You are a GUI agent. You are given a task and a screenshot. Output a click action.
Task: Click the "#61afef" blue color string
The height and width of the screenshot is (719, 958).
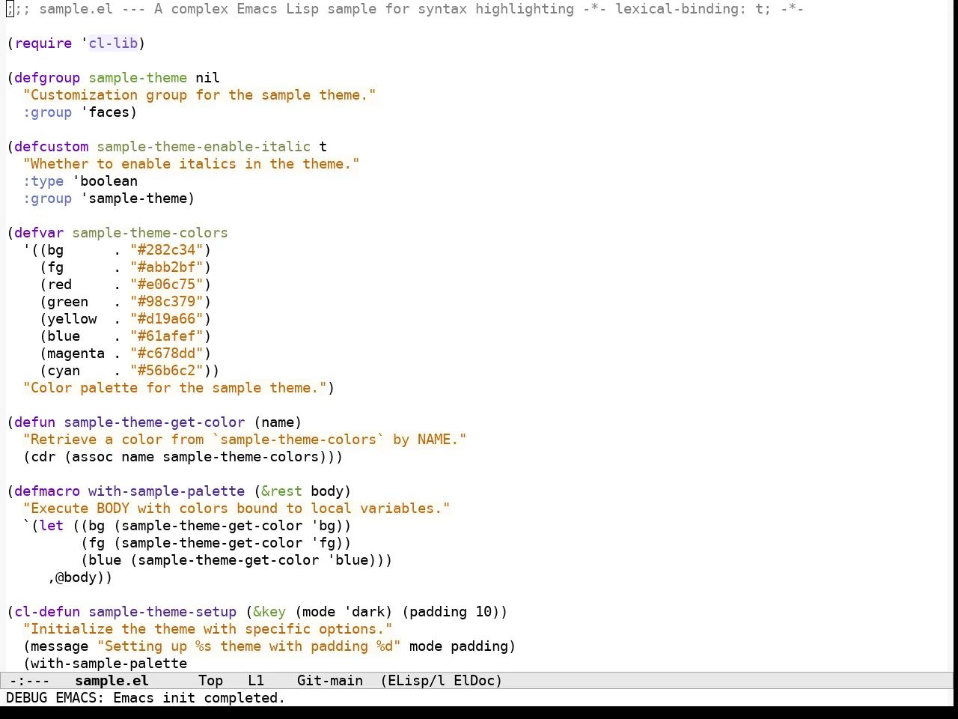click(x=166, y=336)
